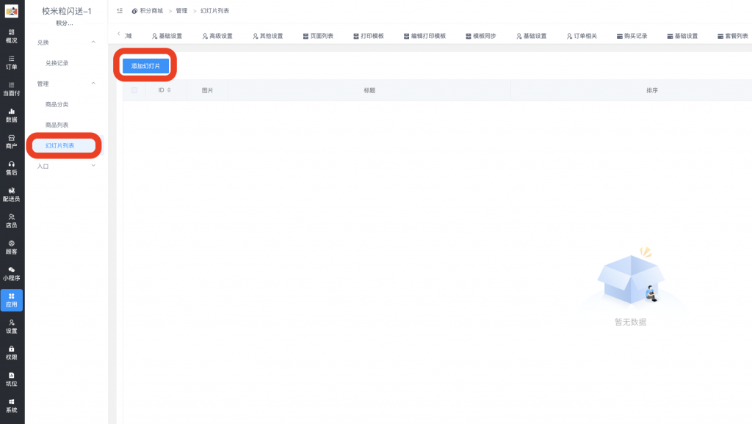Open the 配送员 delivery rider section
Viewport: 752px width, 424px height.
tap(11, 197)
